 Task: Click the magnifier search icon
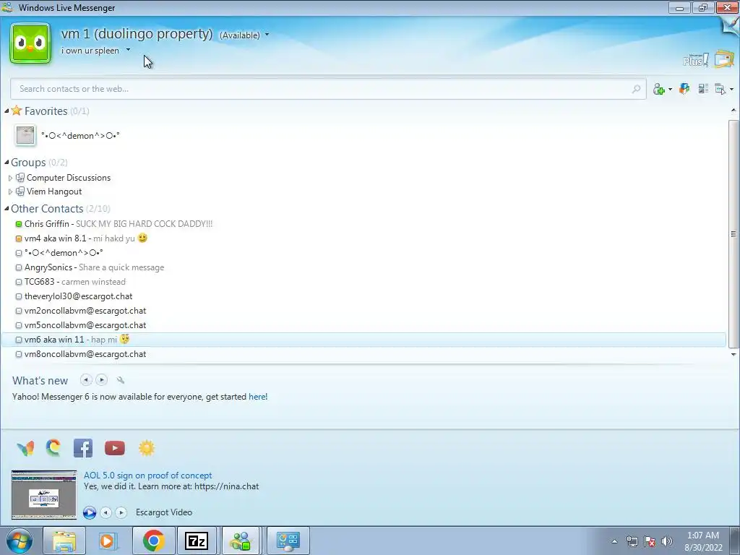click(636, 89)
